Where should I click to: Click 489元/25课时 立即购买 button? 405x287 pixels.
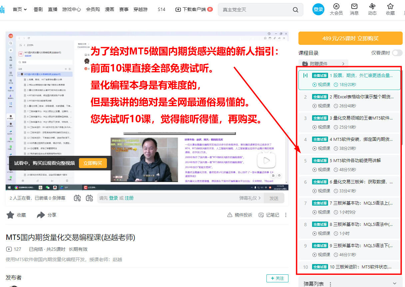[350, 38]
